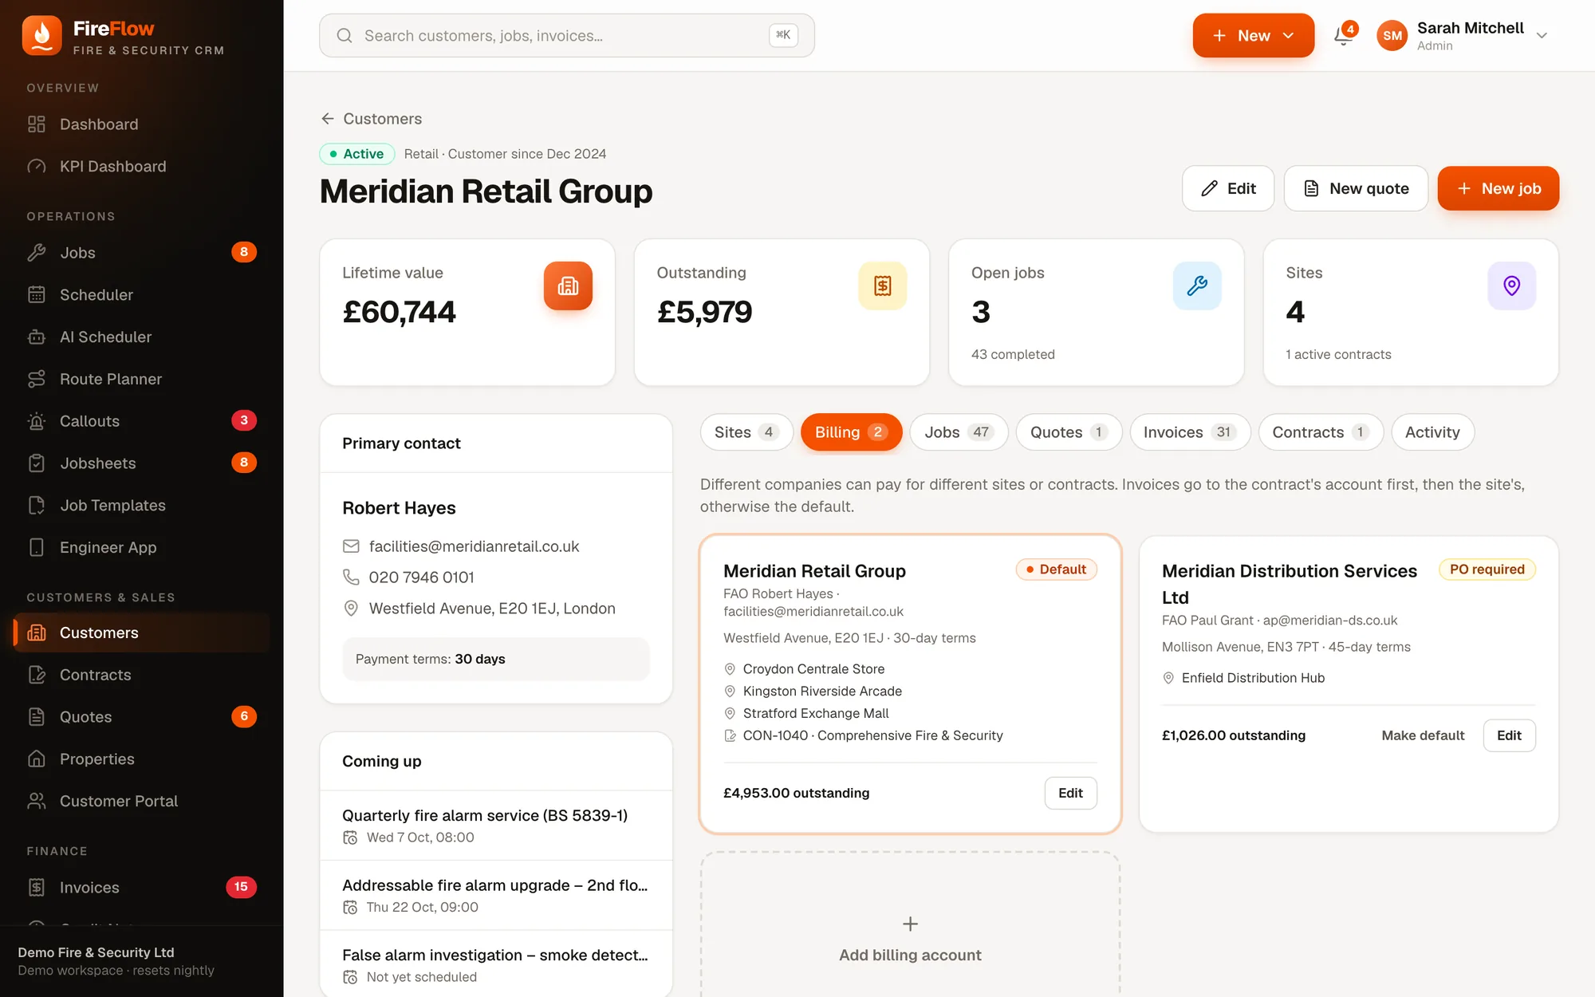Click the FireFlow flame logo

[42, 36]
